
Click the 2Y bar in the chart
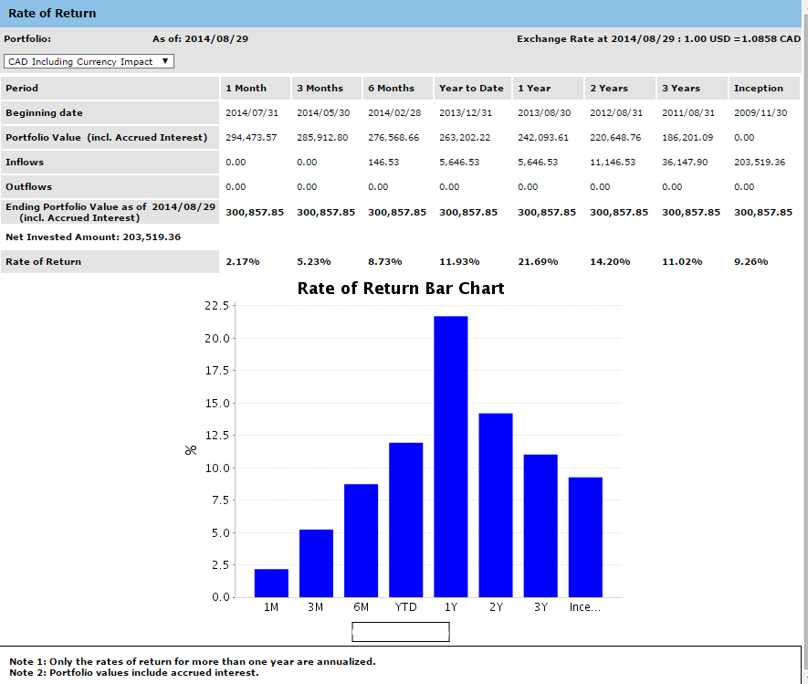coord(496,505)
